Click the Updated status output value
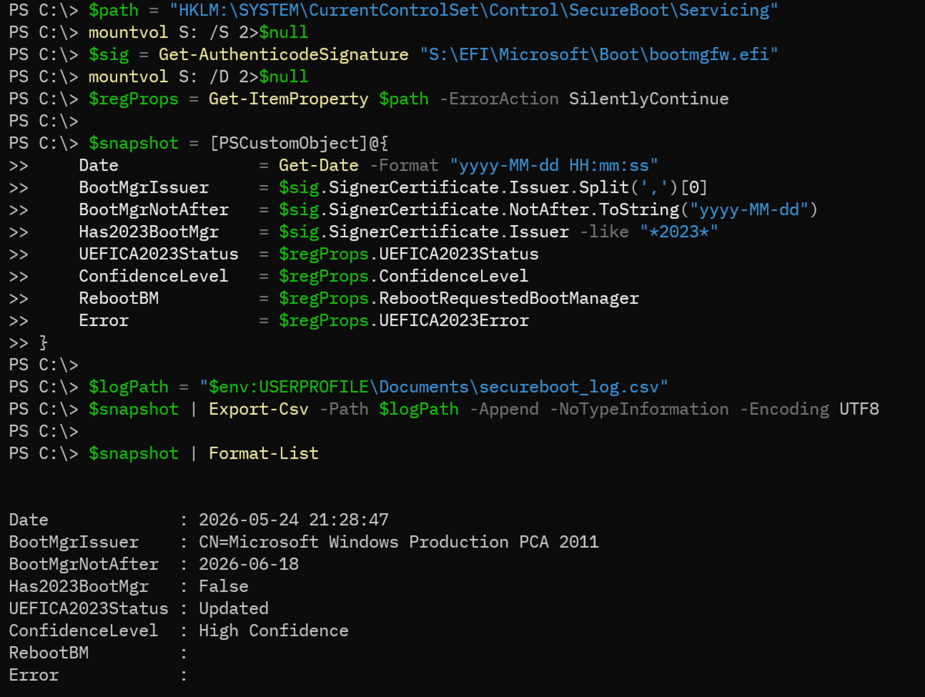 click(x=234, y=608)
